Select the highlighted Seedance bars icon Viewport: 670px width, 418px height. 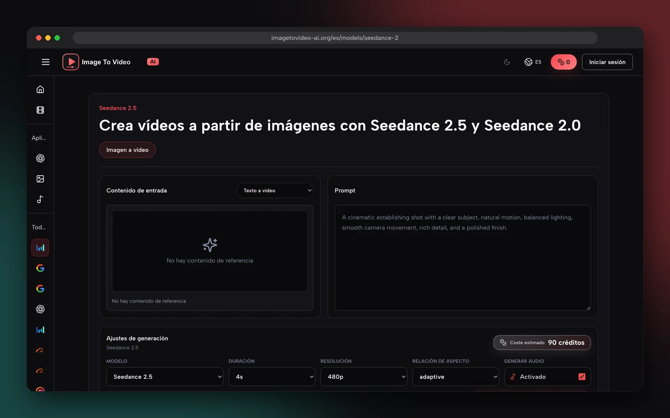tap(40, 247)
